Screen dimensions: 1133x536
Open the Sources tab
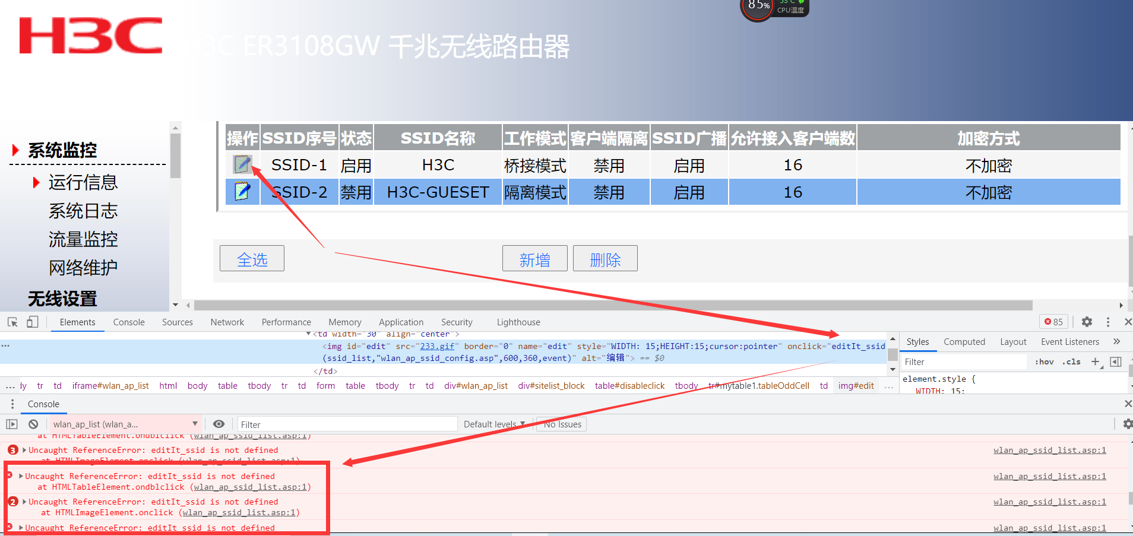click(x=178, y=322)
